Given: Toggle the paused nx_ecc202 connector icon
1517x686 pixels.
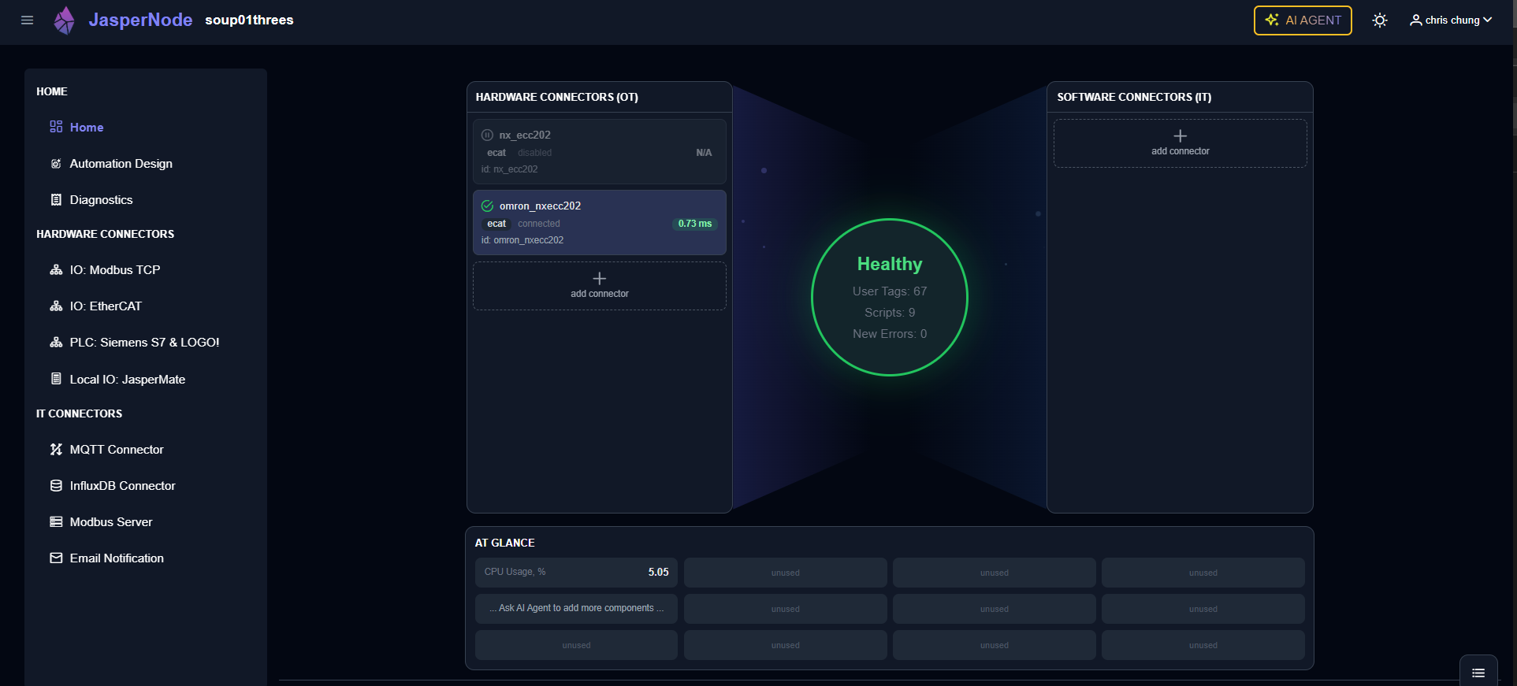Looking at the screenshot, I should click(x=487, y=135).
